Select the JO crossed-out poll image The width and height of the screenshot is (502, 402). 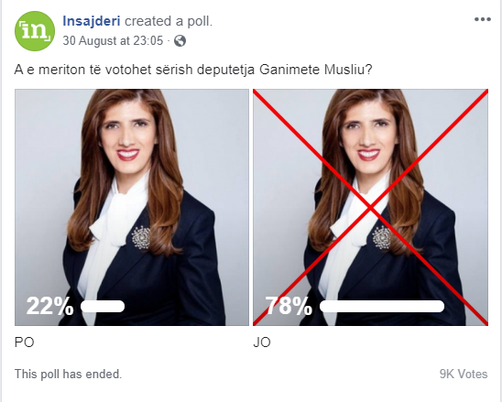pos(370,207)
